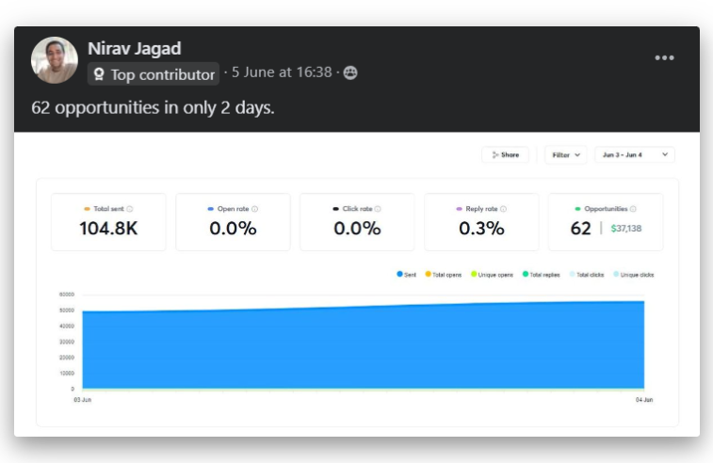Open the Jun 3 - Jun 4 date range dropdown

[634, 155]
